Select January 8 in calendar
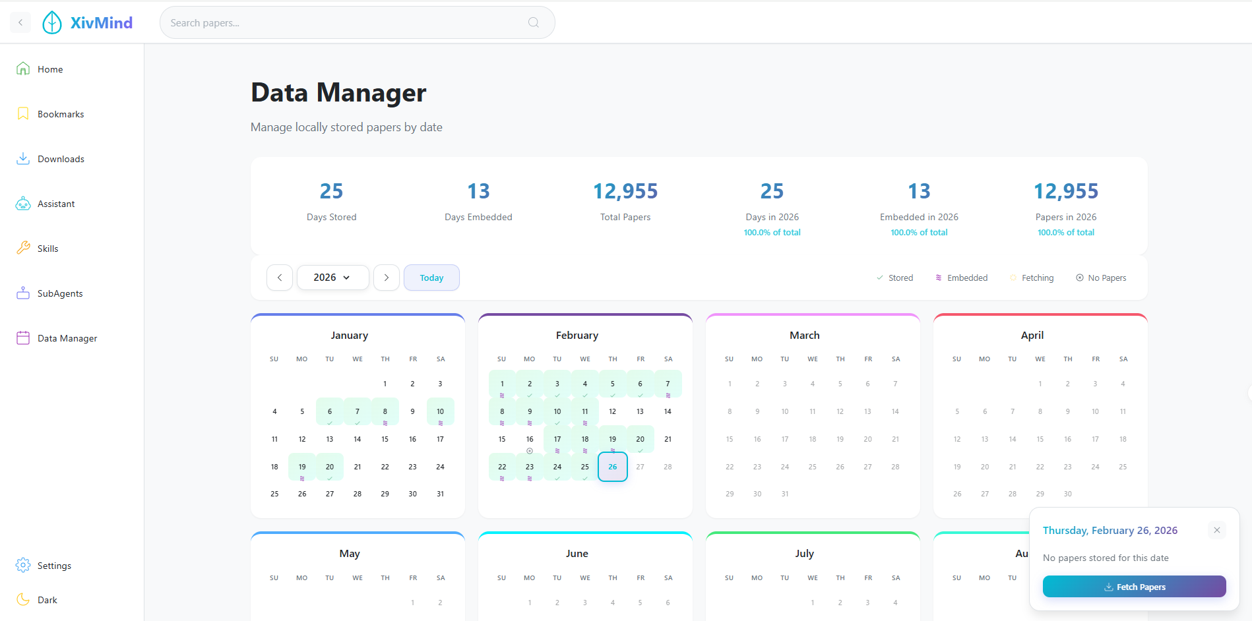Screen dimensions: 1252x621 point(385,411)
